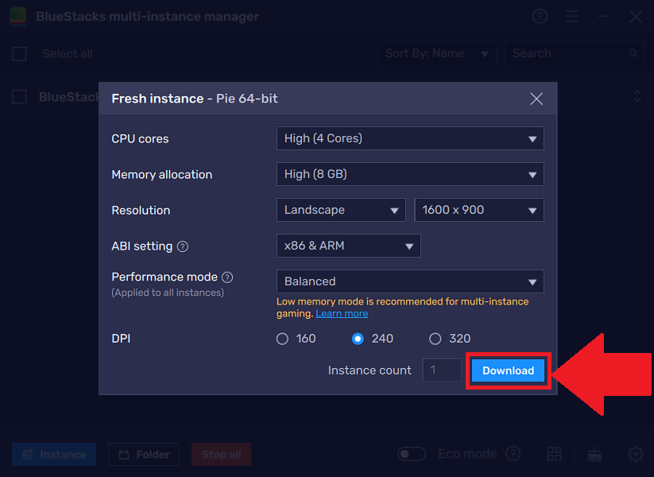The image size is (654, 477).
Task: Open the ABI setting dropdown
Action: 348,246
